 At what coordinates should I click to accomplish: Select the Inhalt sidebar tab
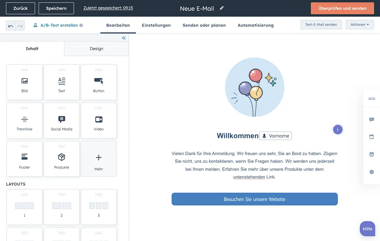[x=32, y=49]
